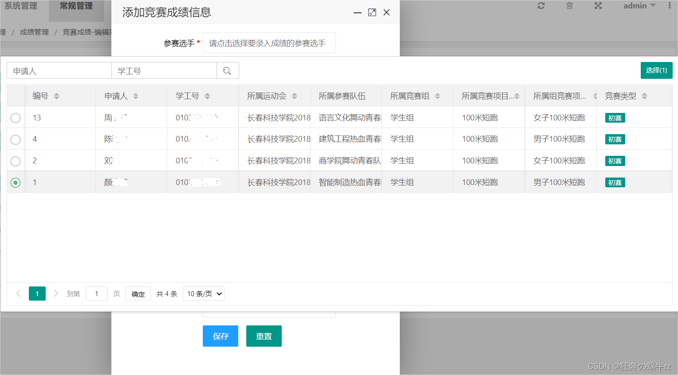
Task: Click 男子100米短跑 in row 4
Action: 559,139
